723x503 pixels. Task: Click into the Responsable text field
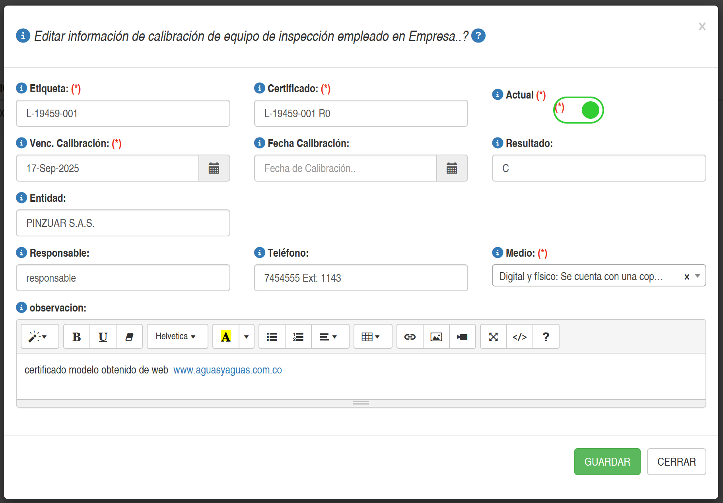(x=123, y=278)
